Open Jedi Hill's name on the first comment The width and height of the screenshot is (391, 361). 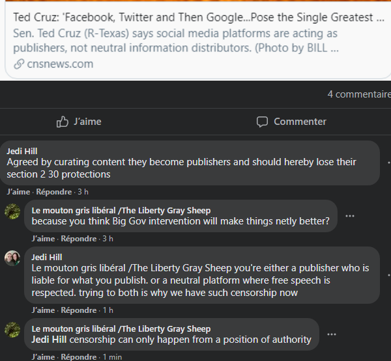click(22, 152)
